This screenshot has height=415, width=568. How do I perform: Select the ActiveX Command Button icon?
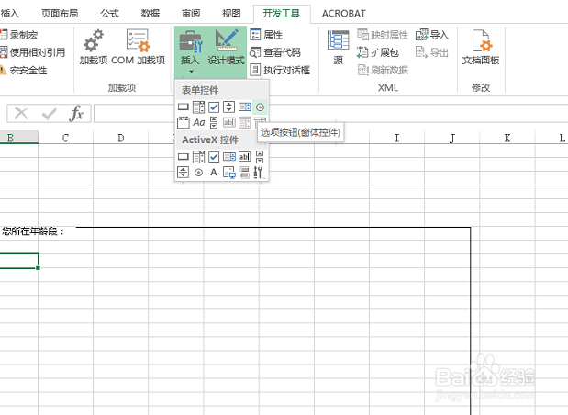(184, 157)
